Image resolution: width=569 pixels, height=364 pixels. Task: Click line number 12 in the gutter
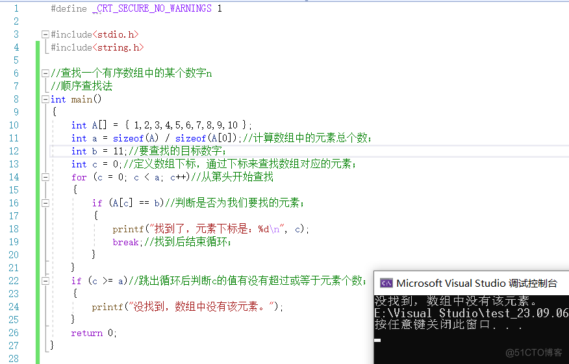coord(14,151)
